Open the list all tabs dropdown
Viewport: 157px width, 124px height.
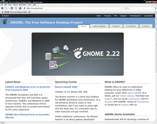click(156, 12)
